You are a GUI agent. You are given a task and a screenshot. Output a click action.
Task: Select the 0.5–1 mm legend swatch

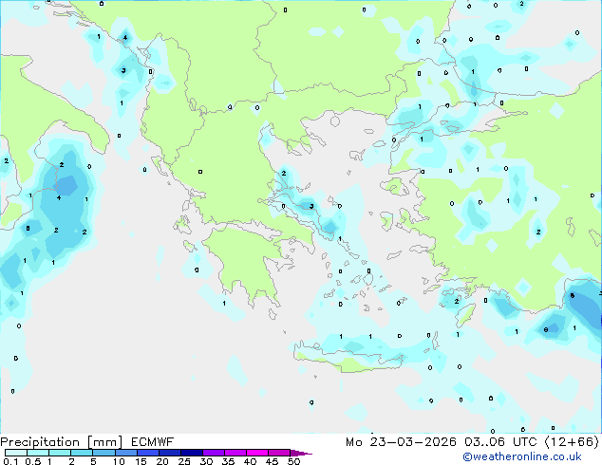pos(38,453)
